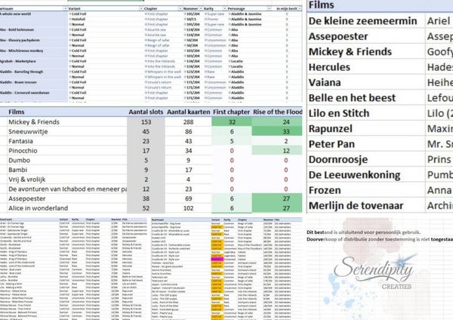Click the 'Holofoil' variant cell
The image size is (453, 320).
pyautogui.click(x=79, y=19)
